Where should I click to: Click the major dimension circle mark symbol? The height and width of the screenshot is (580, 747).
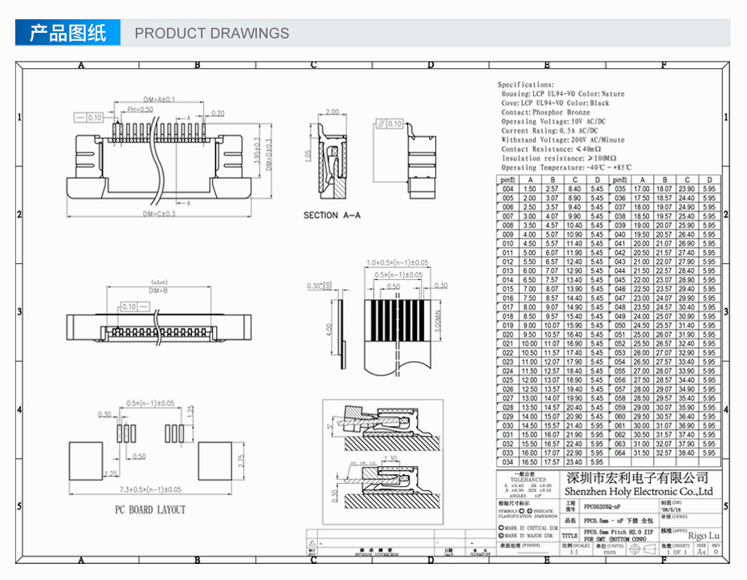[501, 535]
